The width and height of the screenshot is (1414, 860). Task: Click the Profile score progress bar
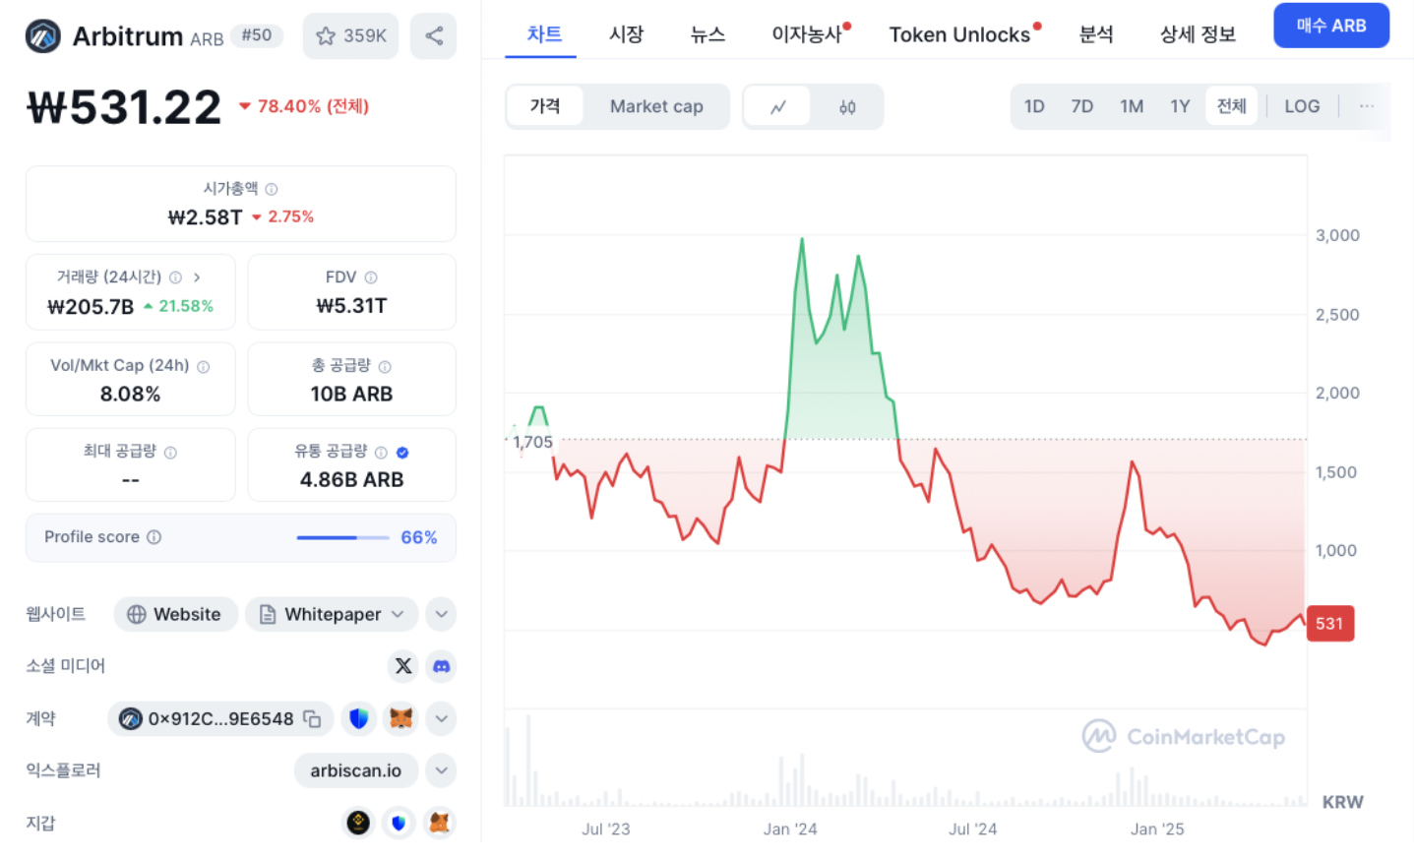coord(342,538)
